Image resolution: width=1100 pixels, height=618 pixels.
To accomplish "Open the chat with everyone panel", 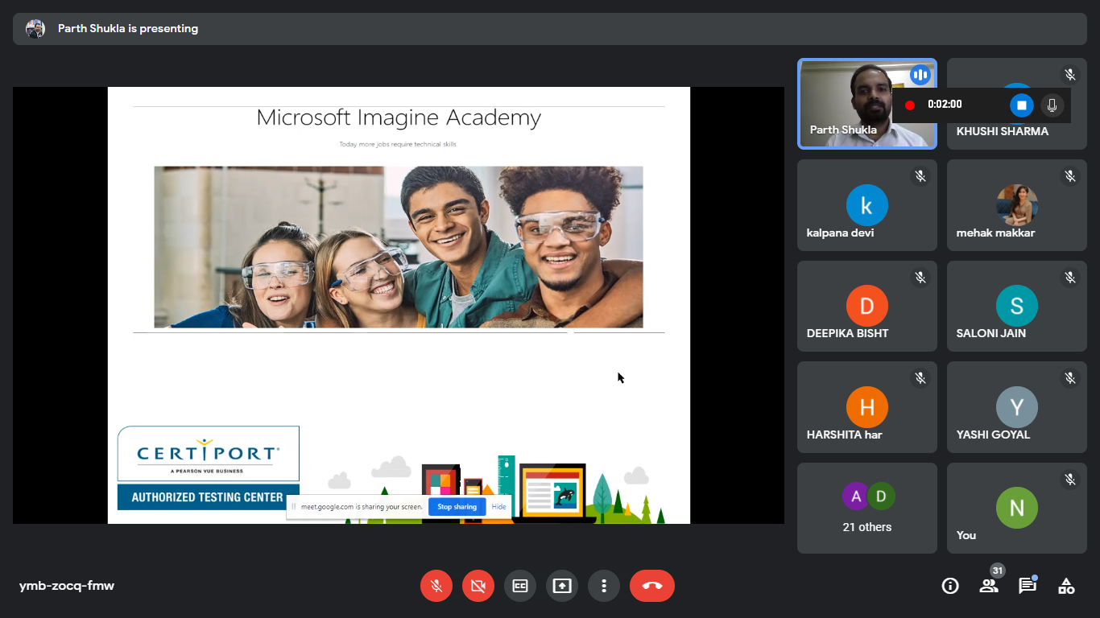I will pos(1028,586).
